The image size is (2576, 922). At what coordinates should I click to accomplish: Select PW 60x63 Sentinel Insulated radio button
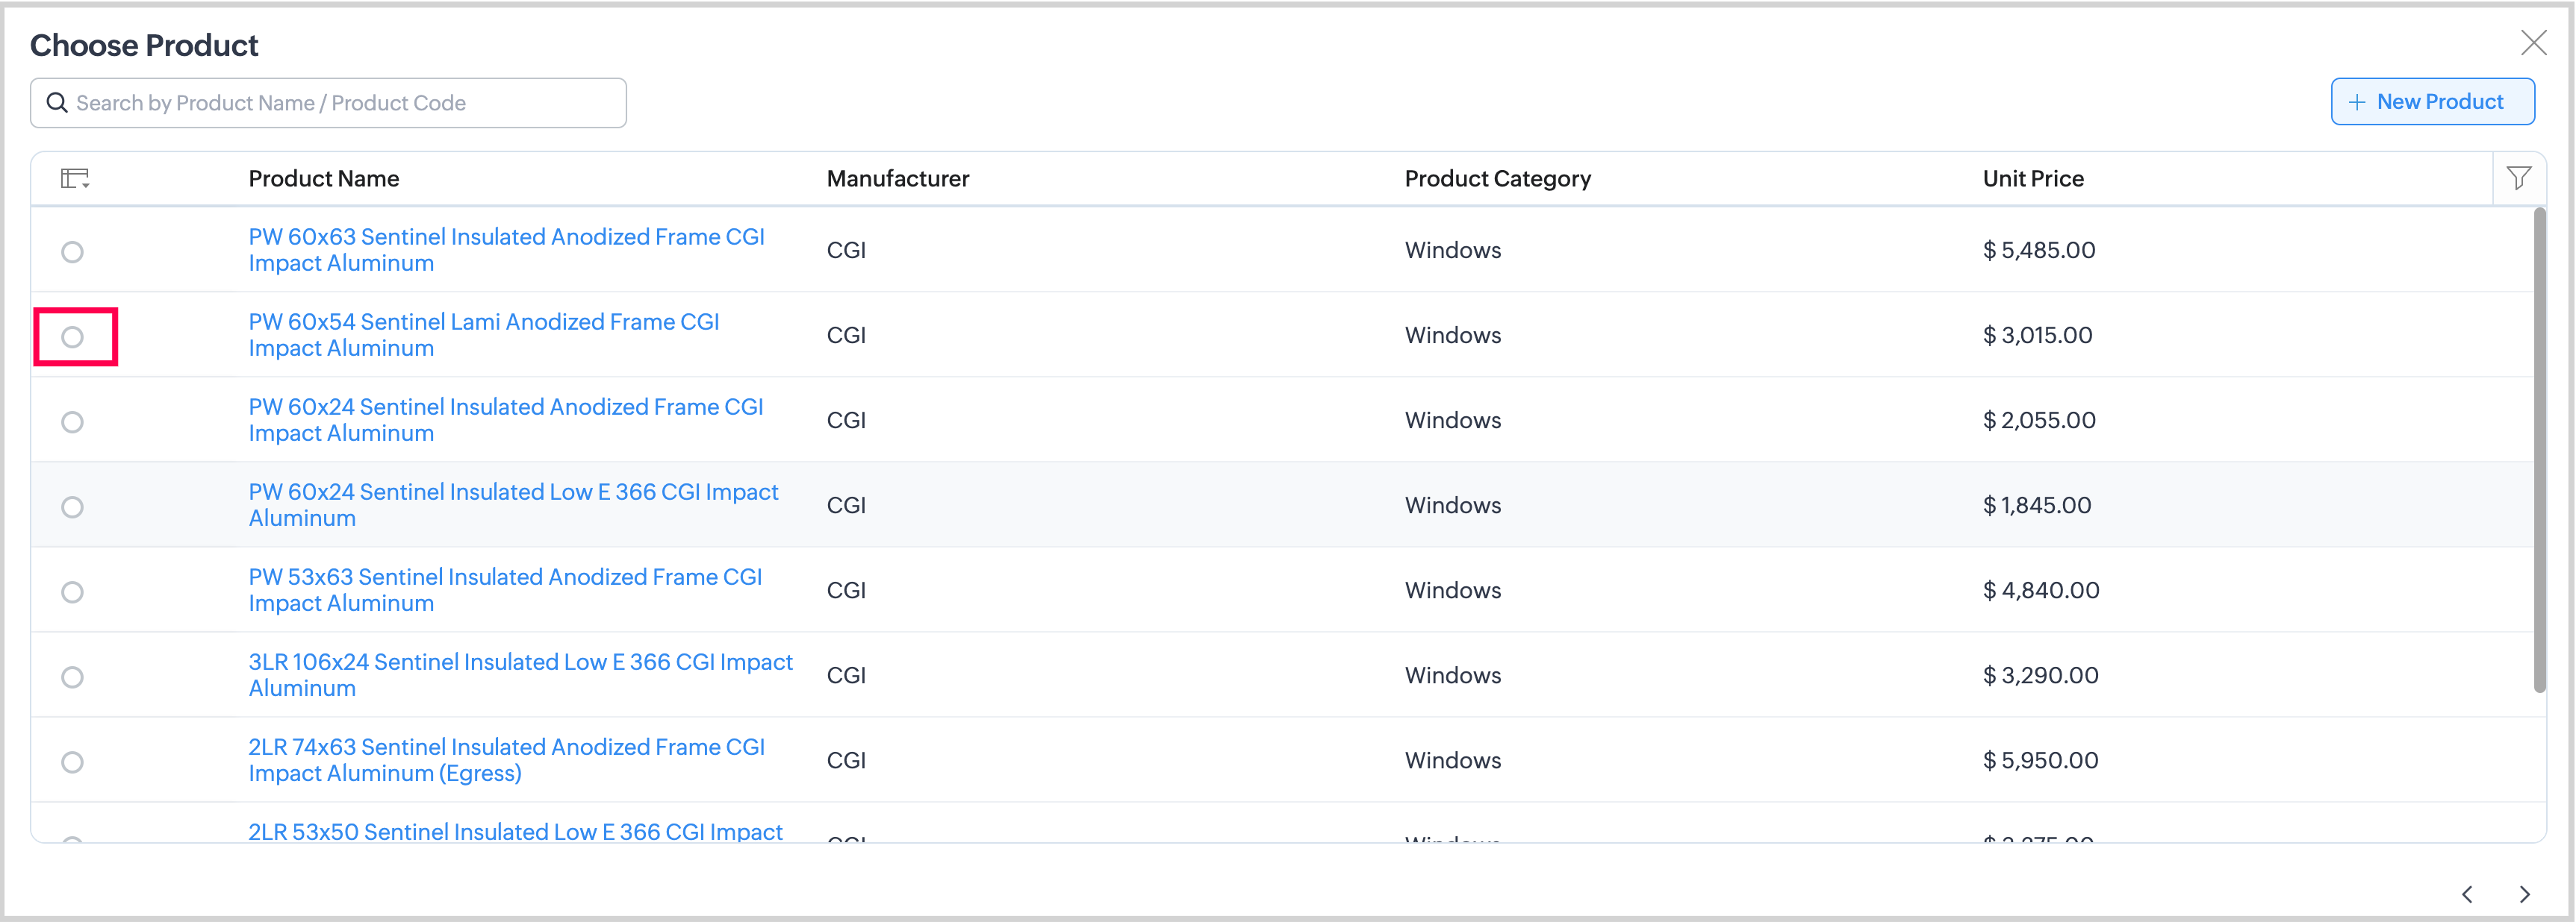pyautogui.click(x=72, y=251)
